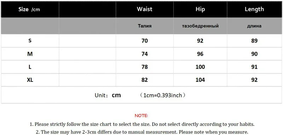Click the 1cm=0.393inch conversion text
283x135 pixels.
click(x=162, y=95)
